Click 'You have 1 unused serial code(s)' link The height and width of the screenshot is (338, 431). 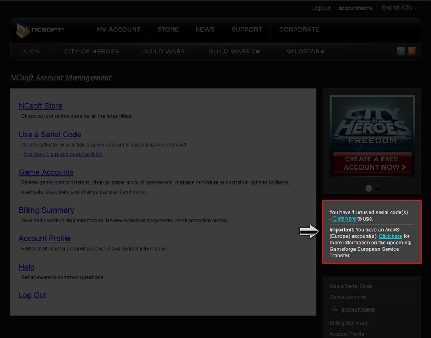click(x=64, y=154)
